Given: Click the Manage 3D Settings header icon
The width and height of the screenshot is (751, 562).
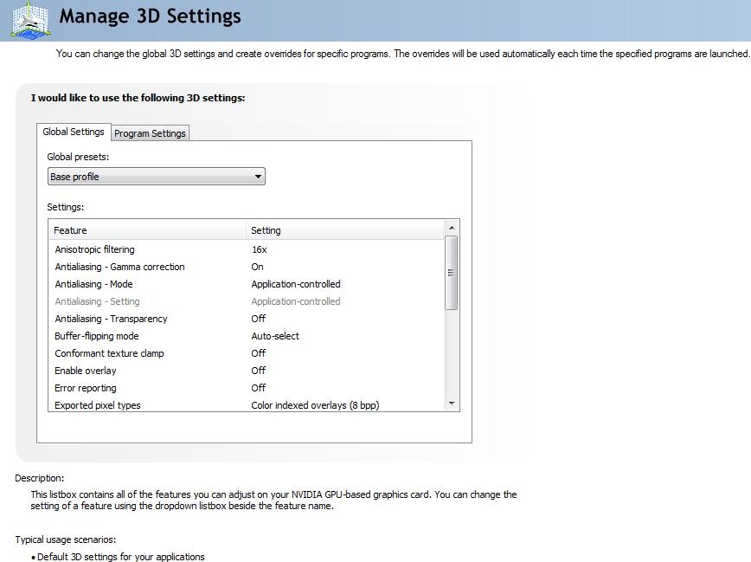Looking at the screenshot, I should [31, 20].
